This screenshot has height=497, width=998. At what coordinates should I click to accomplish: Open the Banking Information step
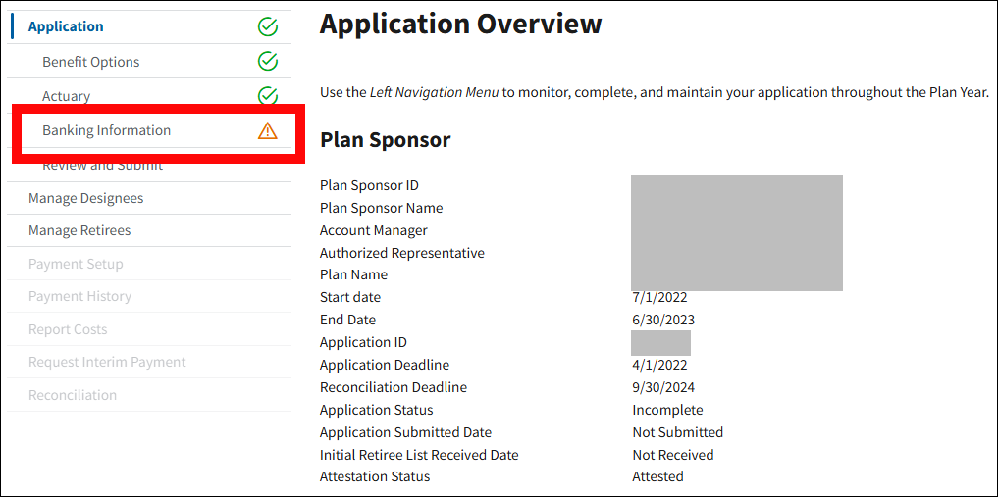point(106,130)
